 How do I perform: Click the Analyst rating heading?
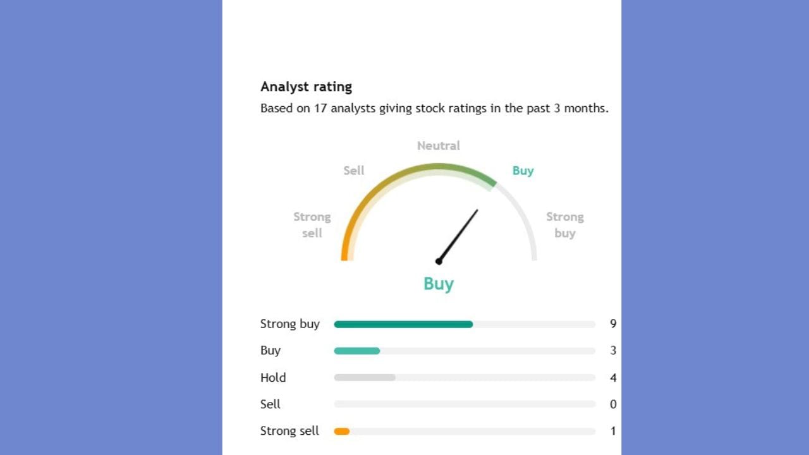click(306, 87)
